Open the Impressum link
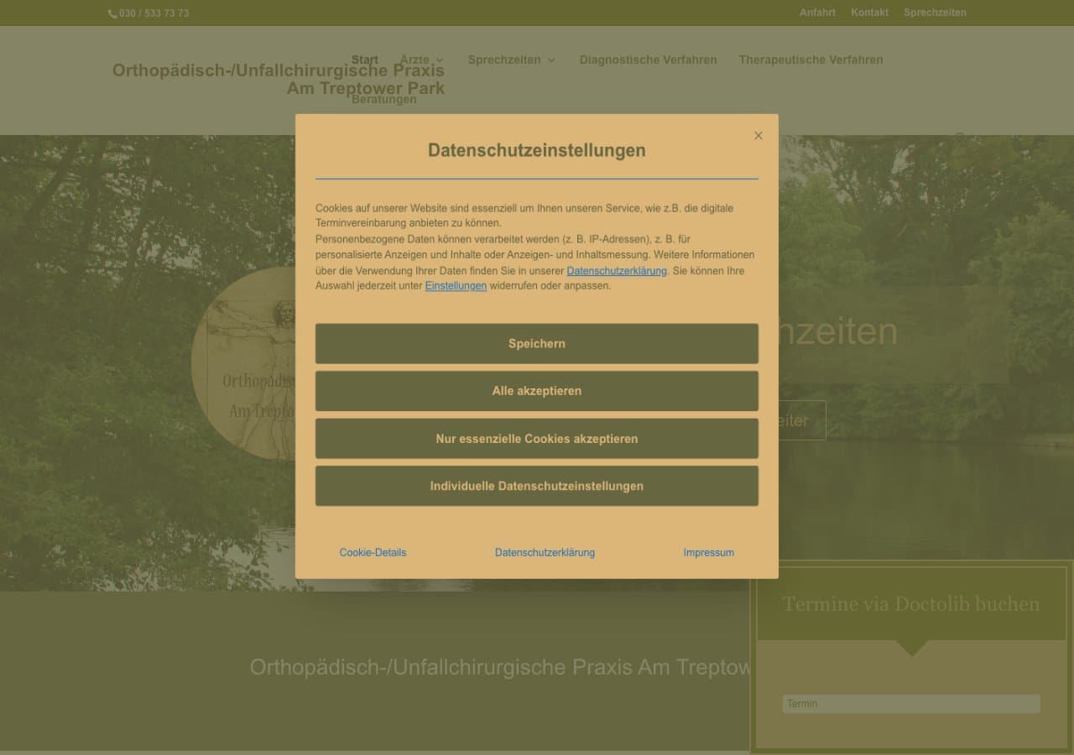The width and height of the screenshot is (1074, 755). click(708, 553)
